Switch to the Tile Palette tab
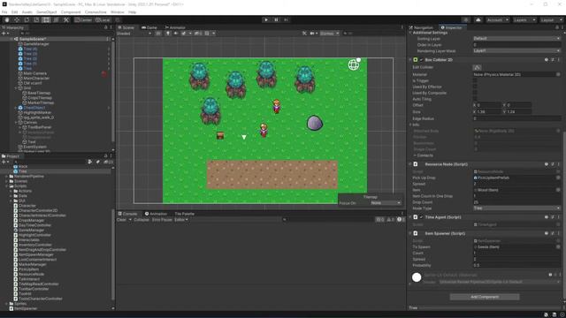The height and width of the screenshot is (318, 566). (184, 214)
